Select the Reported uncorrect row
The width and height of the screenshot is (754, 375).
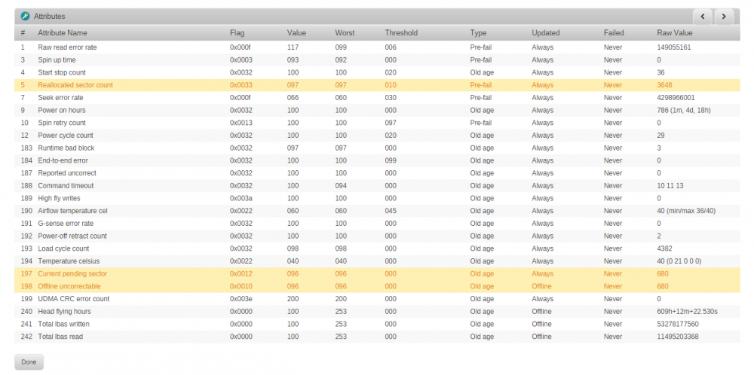pos(377,173)
